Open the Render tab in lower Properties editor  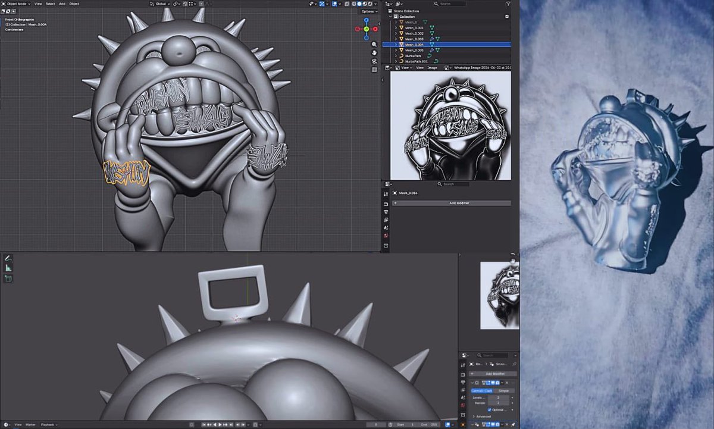coord(463,374)
